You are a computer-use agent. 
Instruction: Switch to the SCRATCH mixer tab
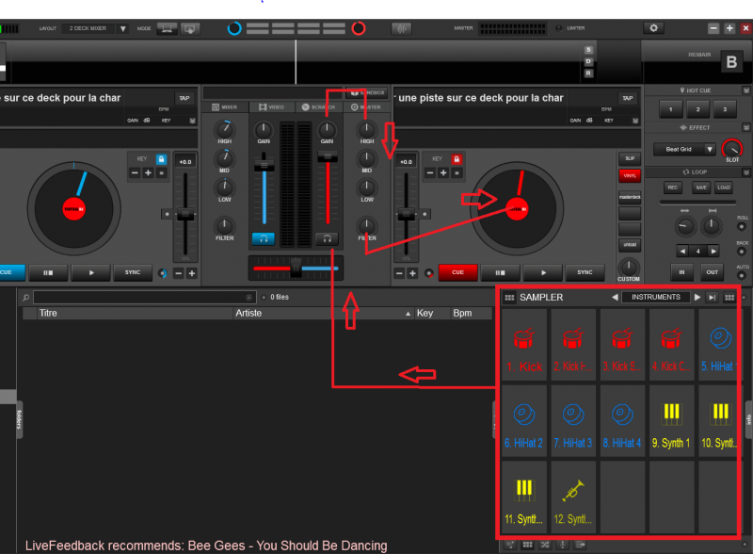point(320,107)
